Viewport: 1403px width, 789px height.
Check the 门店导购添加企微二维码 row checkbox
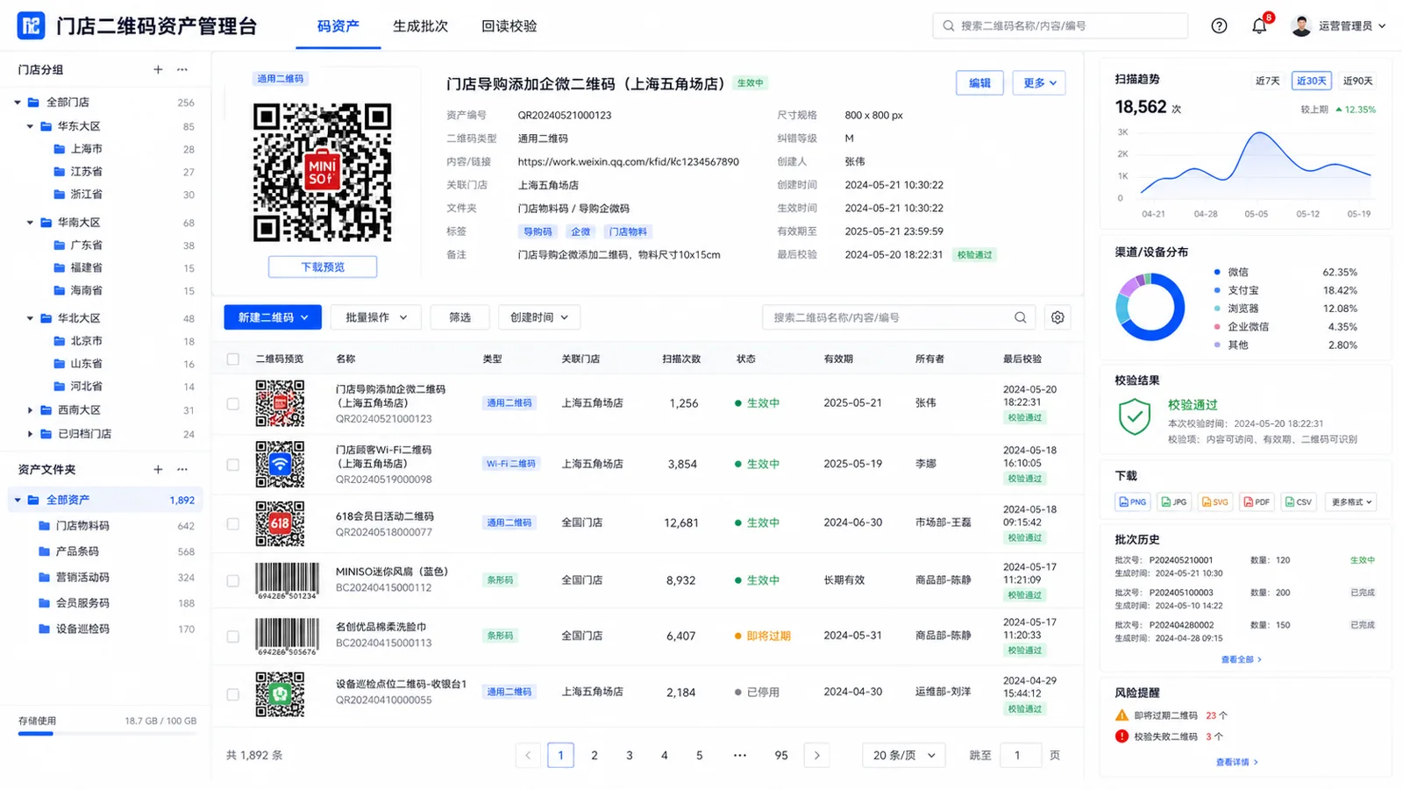(x=233, y=404)
